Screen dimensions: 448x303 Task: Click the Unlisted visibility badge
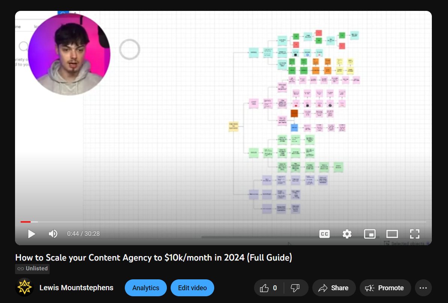[x=32, y=268]
